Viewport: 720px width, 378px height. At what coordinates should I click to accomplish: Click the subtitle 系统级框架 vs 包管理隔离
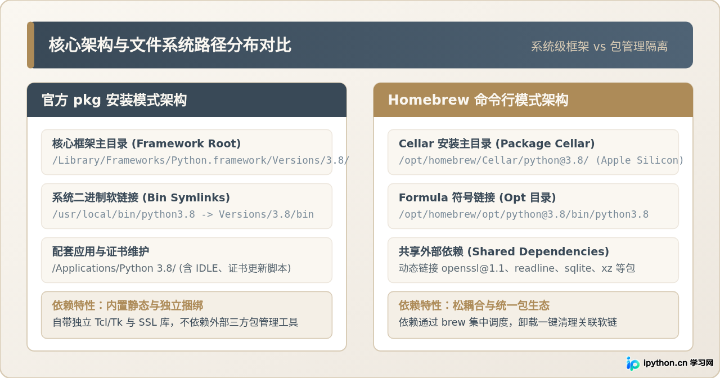(x=599, y=47)
